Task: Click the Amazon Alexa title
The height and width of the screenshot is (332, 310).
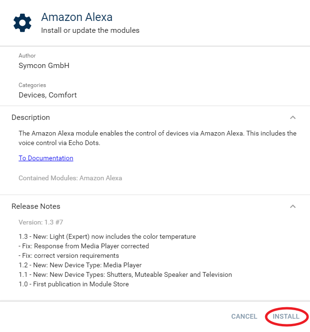Action: [77, 18]
